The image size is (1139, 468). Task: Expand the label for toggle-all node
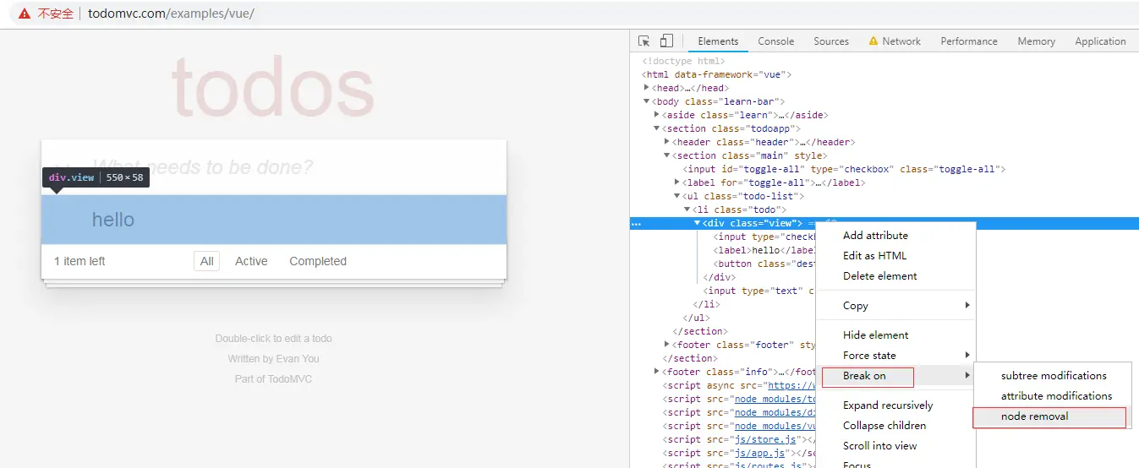[x=677, y=182]
